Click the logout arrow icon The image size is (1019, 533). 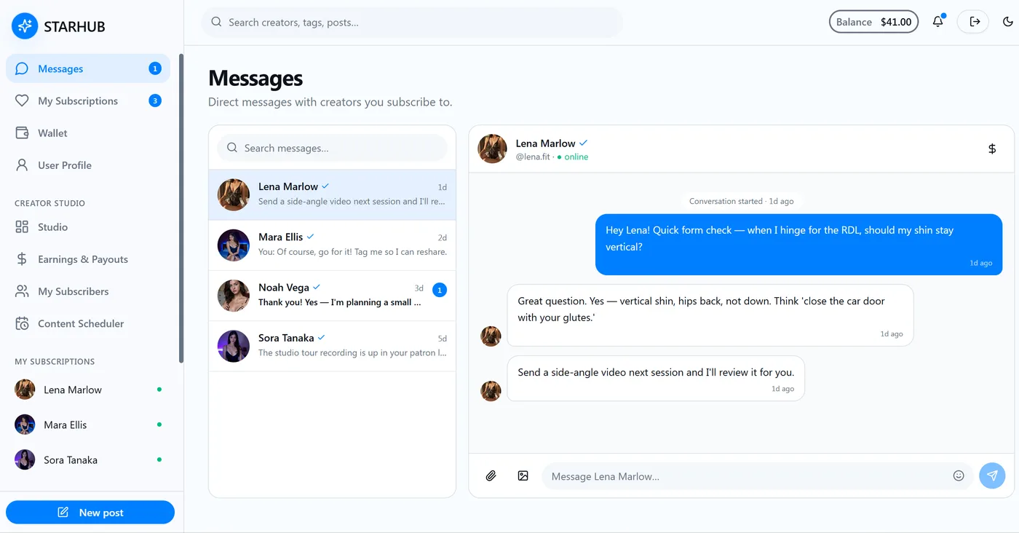pyautogui.click(x=974, y=22)
